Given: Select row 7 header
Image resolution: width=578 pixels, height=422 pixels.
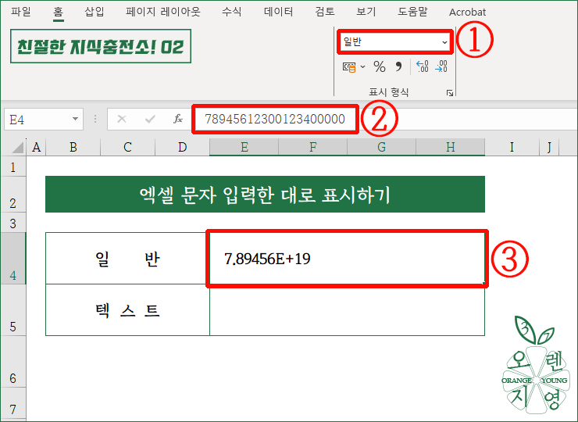Looking at the screenshot, I should point(13,404).
